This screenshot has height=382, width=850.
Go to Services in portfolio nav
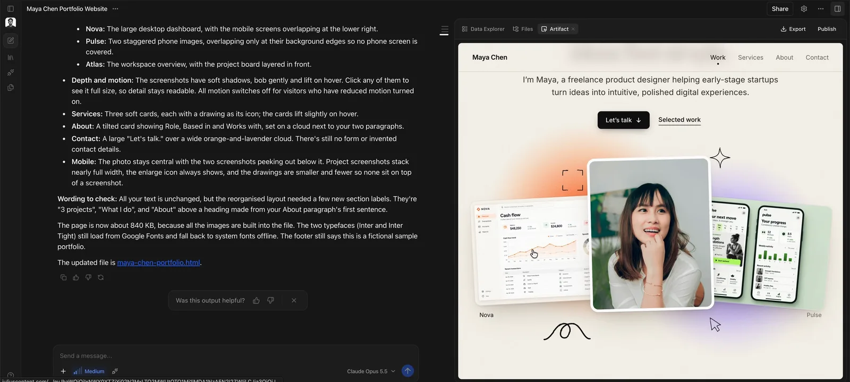pyautogui.click(x=750, y=57)
